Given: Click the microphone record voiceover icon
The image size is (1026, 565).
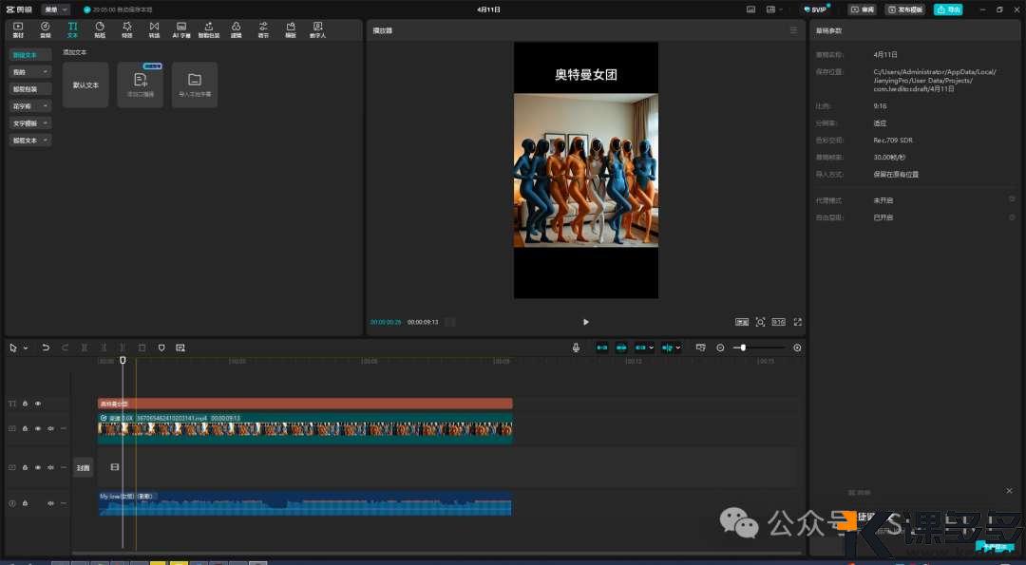Looking at the screenshot, I should (576, 348).
